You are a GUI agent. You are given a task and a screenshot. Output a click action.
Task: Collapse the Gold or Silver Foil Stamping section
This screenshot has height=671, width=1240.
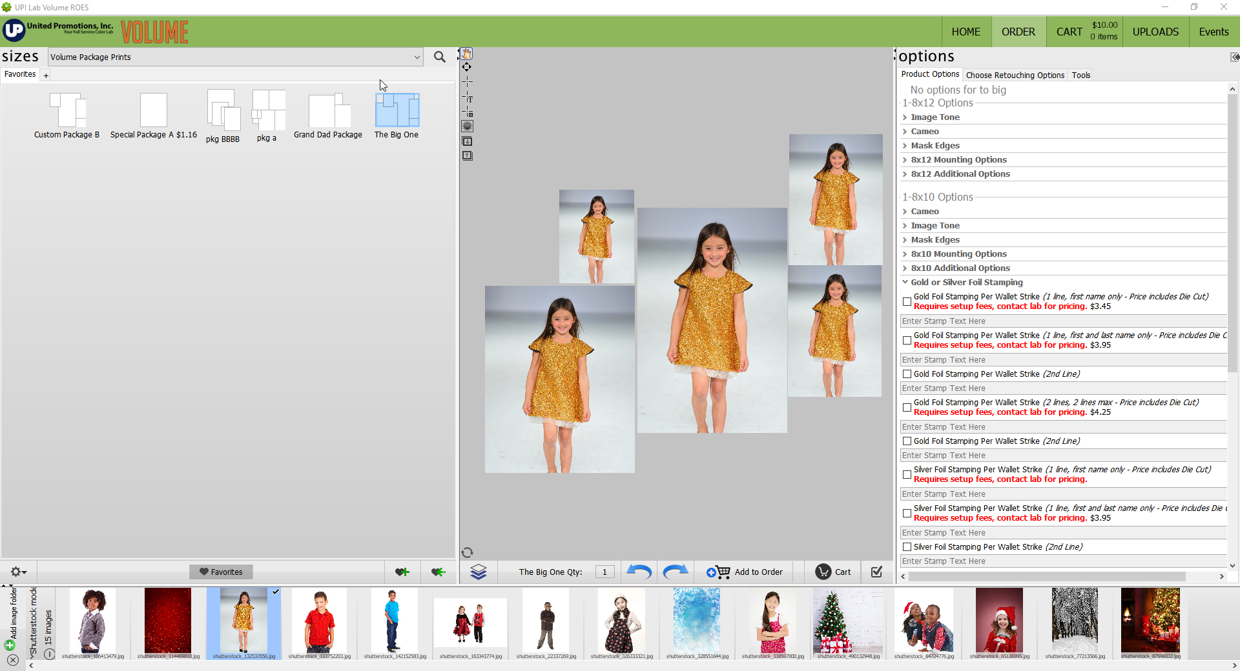pyautogui.click(x=966, y=283)
